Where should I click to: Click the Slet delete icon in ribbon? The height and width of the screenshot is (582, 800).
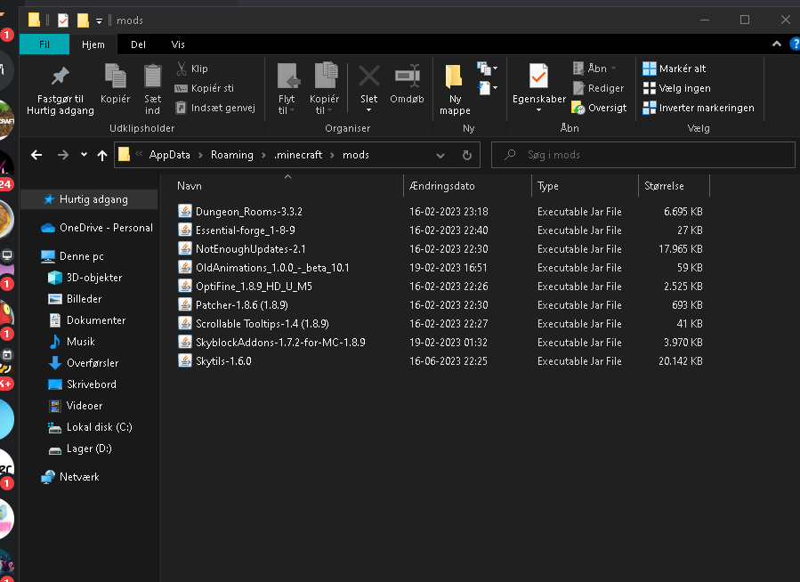pyautogui.click(x=368, y=77)
